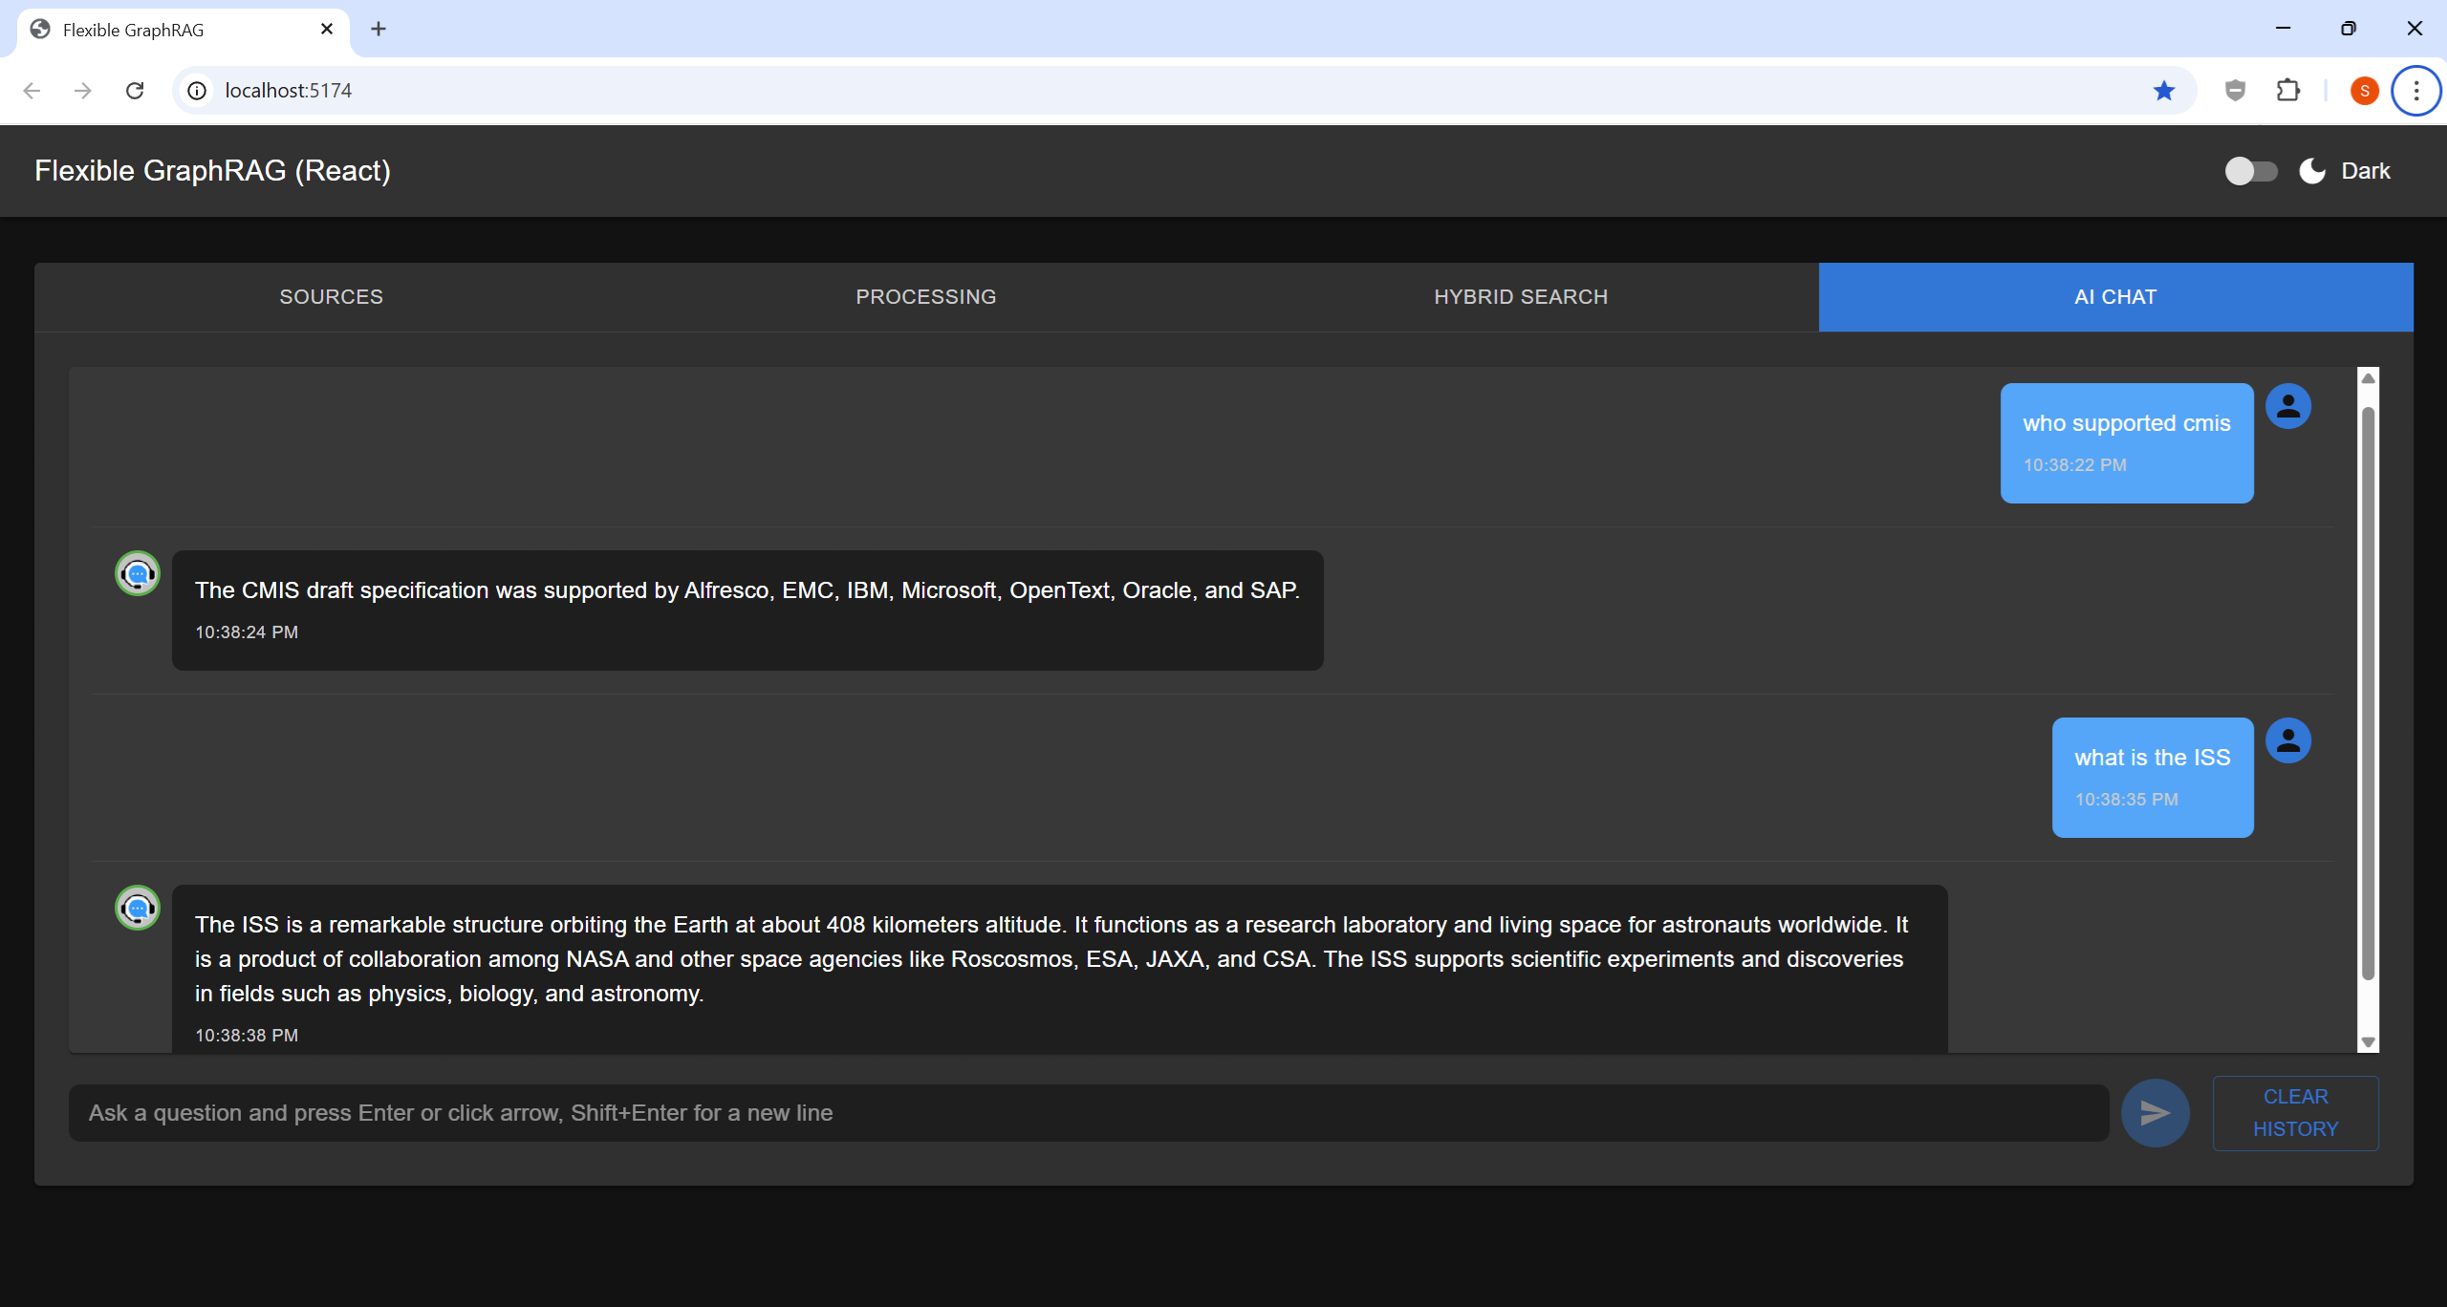Click the user avatar beside 'who supported cmis'
This screenshot has width=2447, height=1307.
(2288, 406)
